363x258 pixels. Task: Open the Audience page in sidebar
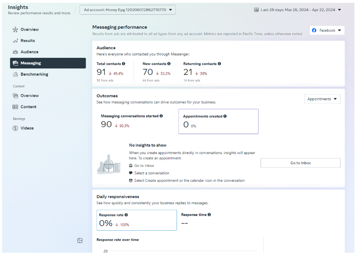click(x=29, y=52)
